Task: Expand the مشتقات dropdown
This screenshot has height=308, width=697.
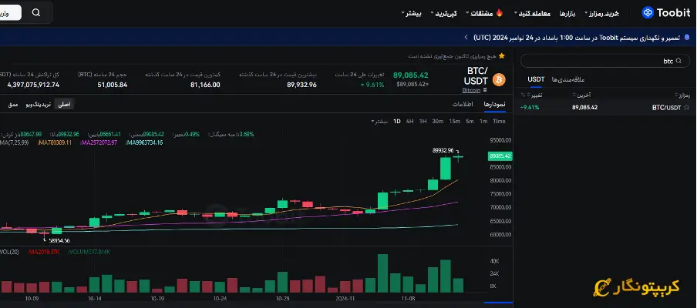Action: pyautogui.click(x=480, y=13)
